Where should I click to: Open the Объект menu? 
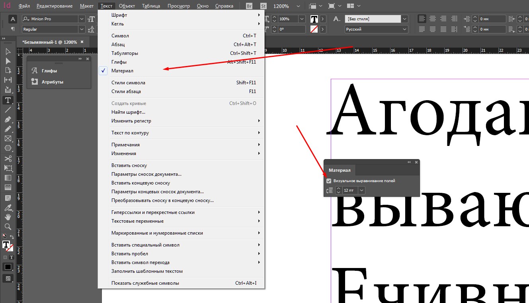127,6
